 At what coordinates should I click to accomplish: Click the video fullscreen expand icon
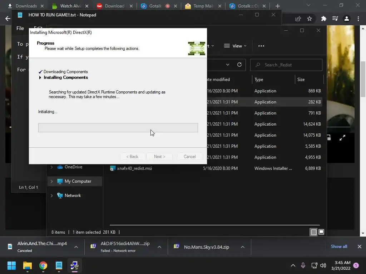[x=342, y=138]
